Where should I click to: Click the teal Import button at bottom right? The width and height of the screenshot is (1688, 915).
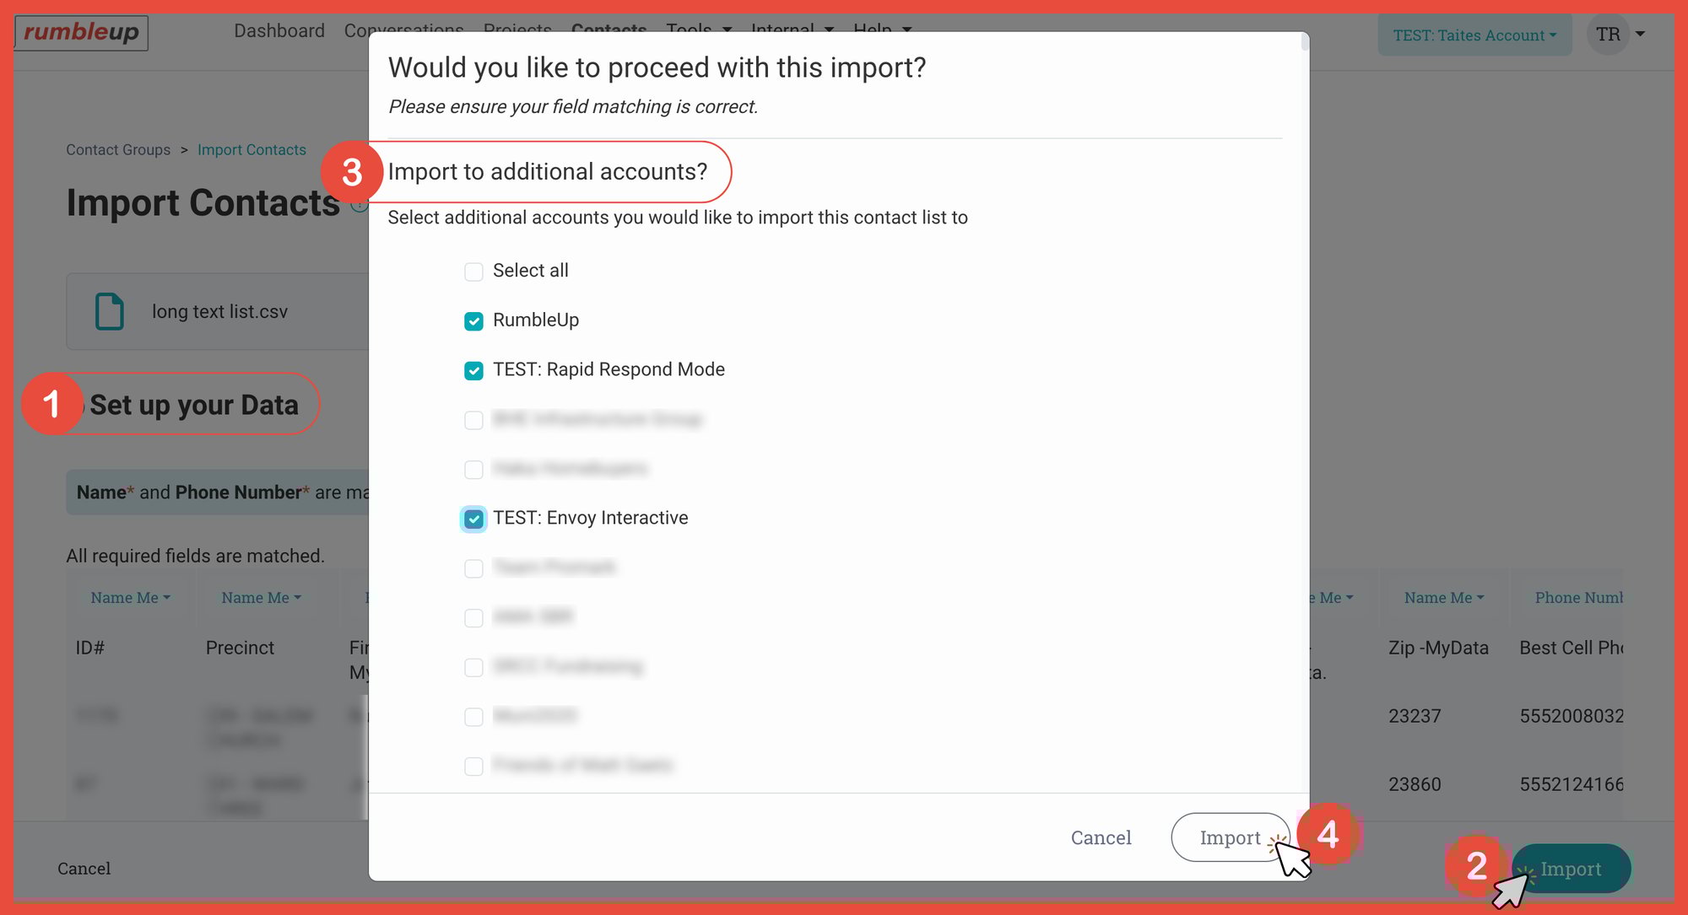pyautogui.click(x=1570, y=869)
